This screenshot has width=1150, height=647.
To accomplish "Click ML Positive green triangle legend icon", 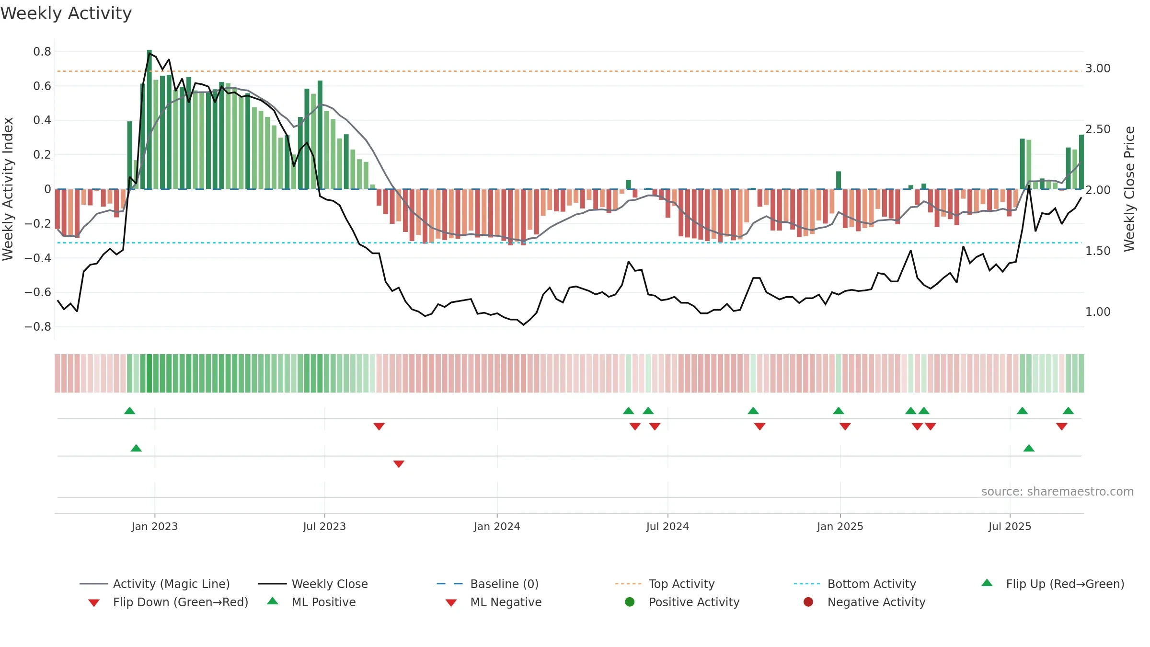I will tap(273, 601).
